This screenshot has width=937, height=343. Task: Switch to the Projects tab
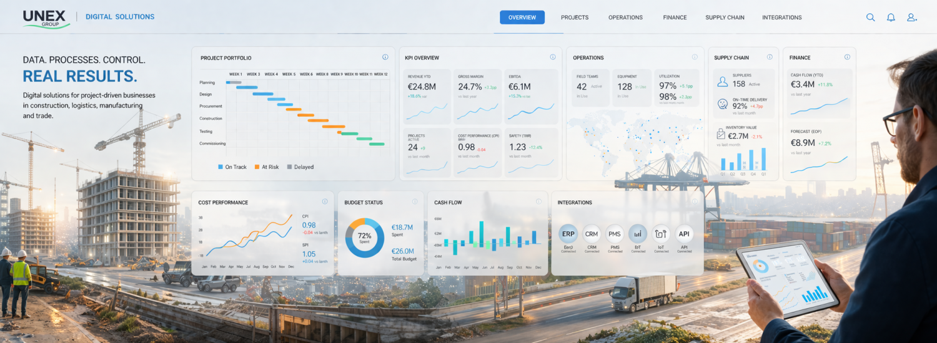pos(574,17)
